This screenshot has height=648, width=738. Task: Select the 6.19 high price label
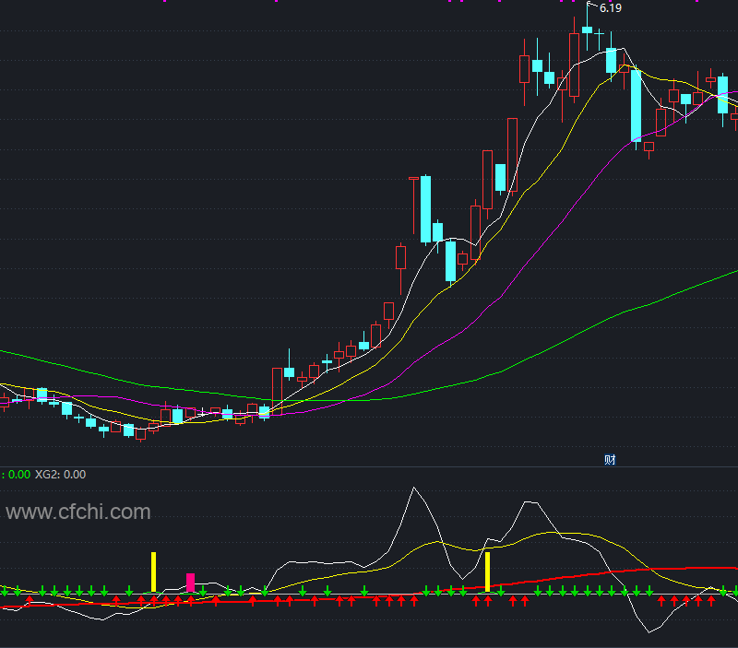611,8
